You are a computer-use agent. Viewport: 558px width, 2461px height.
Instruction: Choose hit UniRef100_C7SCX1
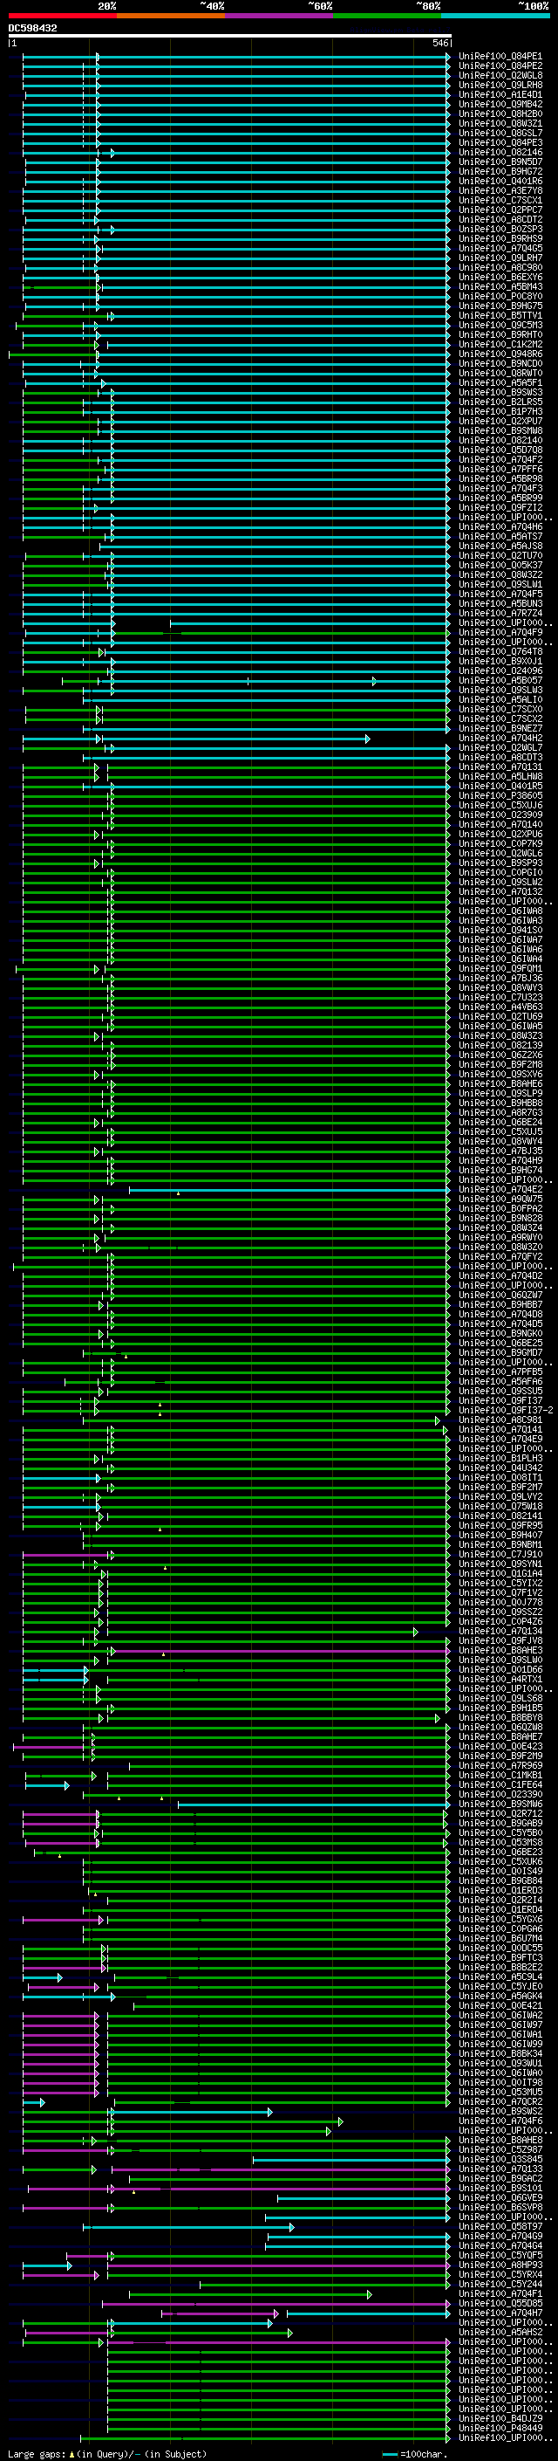[x=500, y=201]
